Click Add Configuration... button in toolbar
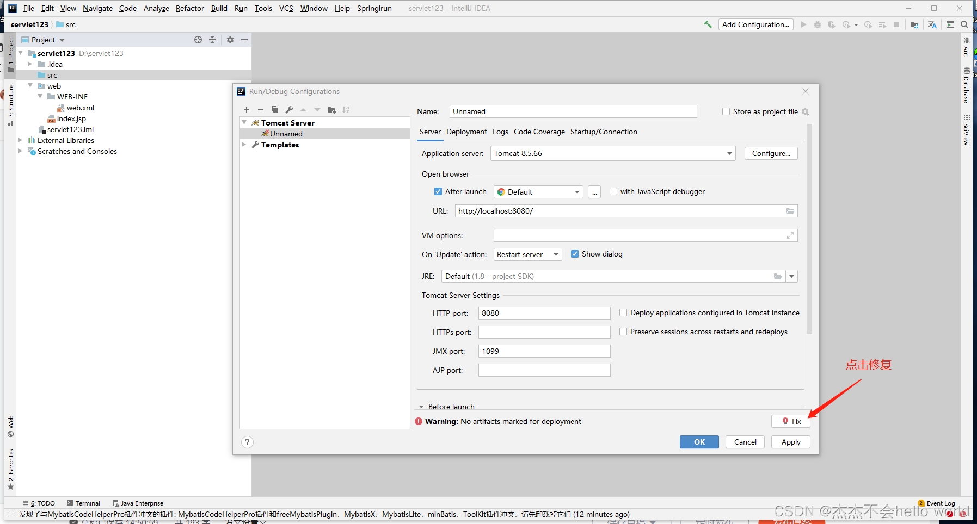 [755, 24]
